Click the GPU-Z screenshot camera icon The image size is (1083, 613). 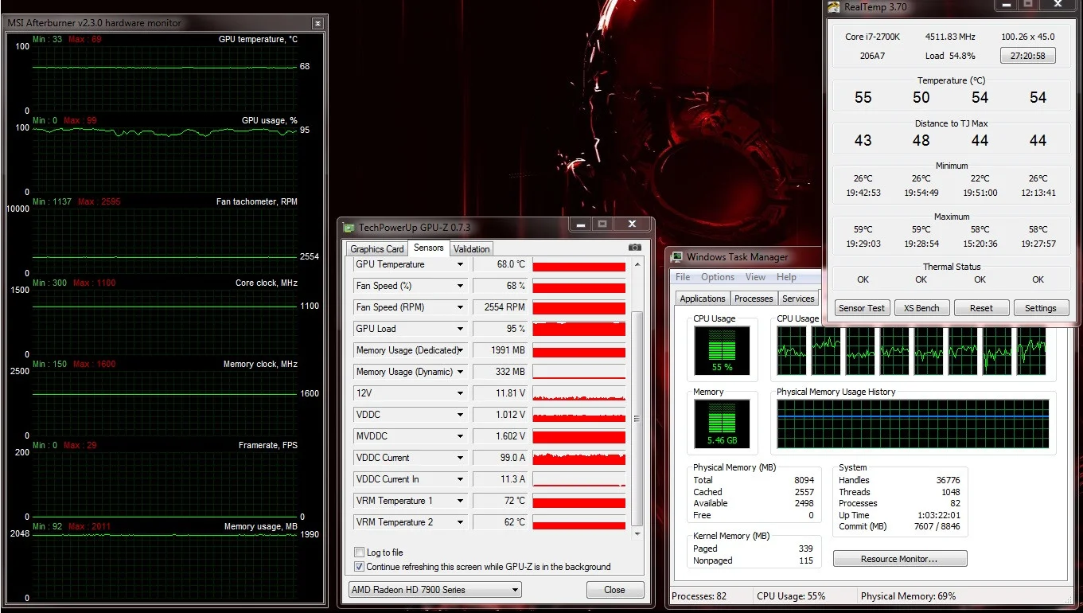[x=634, y=248]
